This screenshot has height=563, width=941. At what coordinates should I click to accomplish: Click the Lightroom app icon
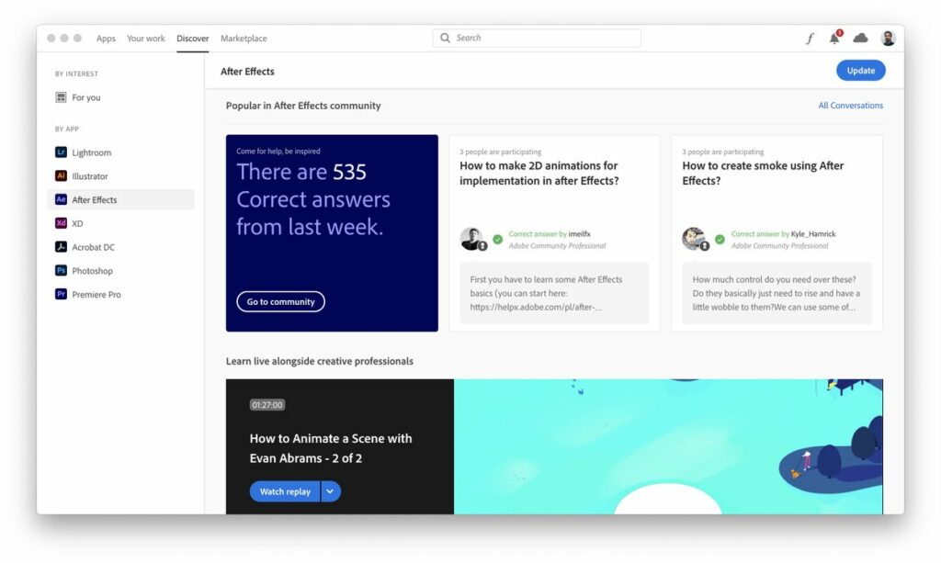click(61, 152)
